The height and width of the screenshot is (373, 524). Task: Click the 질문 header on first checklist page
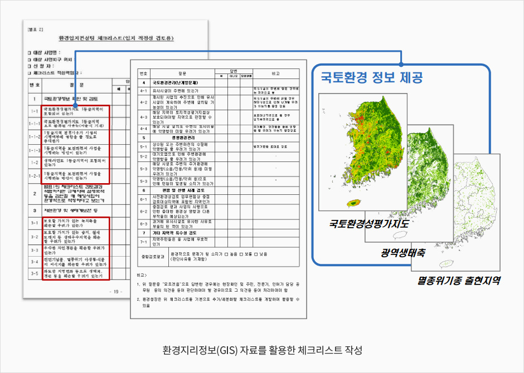(76, 85)
